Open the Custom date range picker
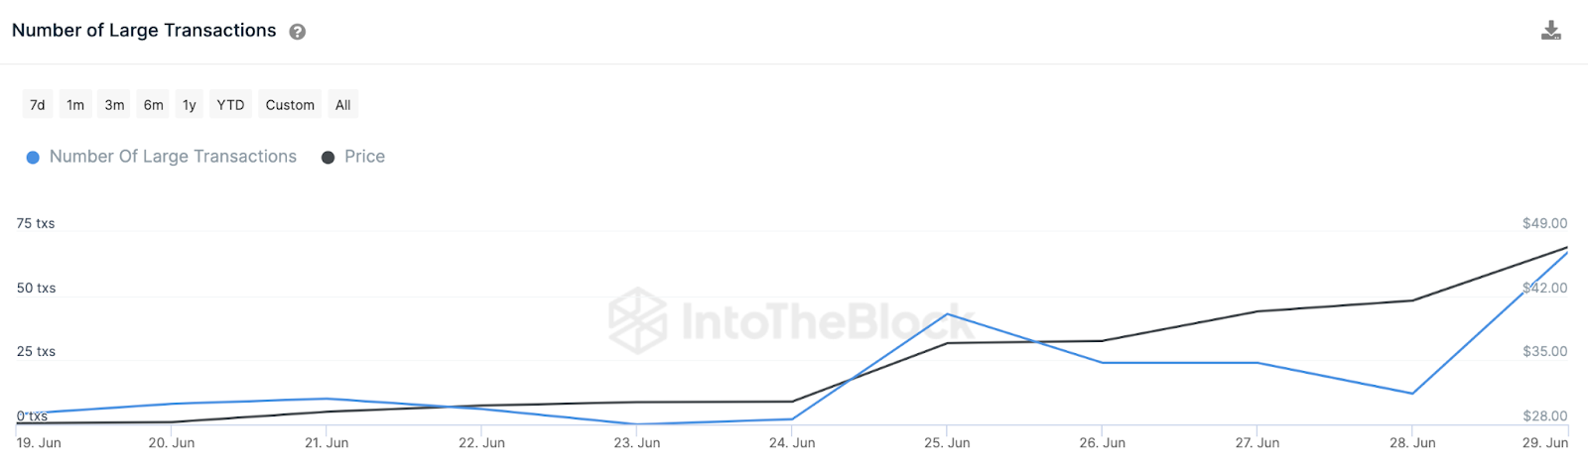The image size is (1588, 473). coord(290,105)
